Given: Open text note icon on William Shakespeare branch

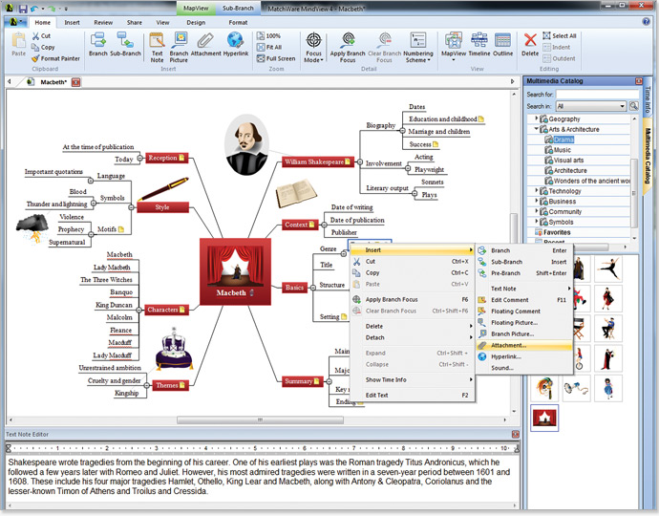Looking at the screenshot, I should pos(348,161).
